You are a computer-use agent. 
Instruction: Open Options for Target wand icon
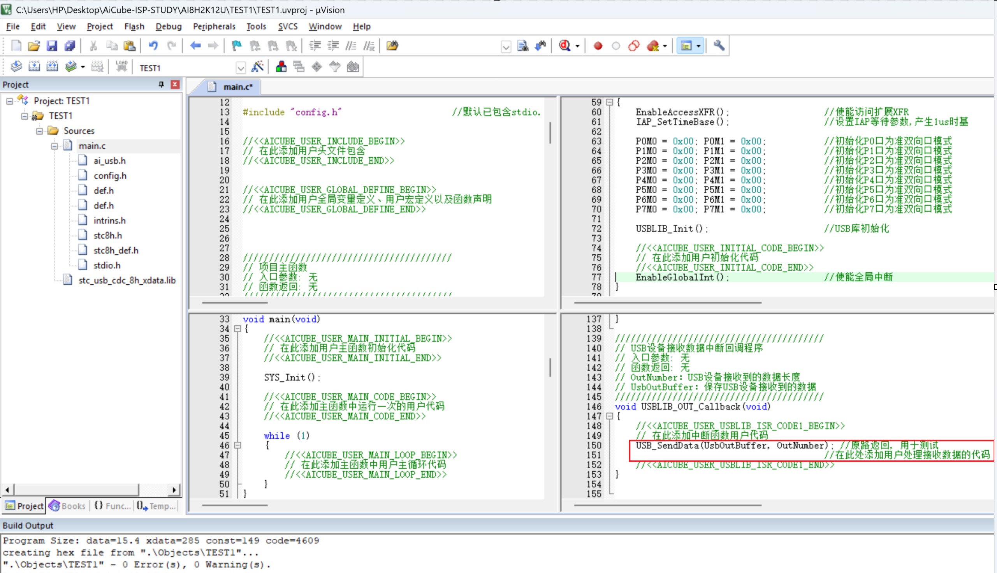click(x=258, y=67)
